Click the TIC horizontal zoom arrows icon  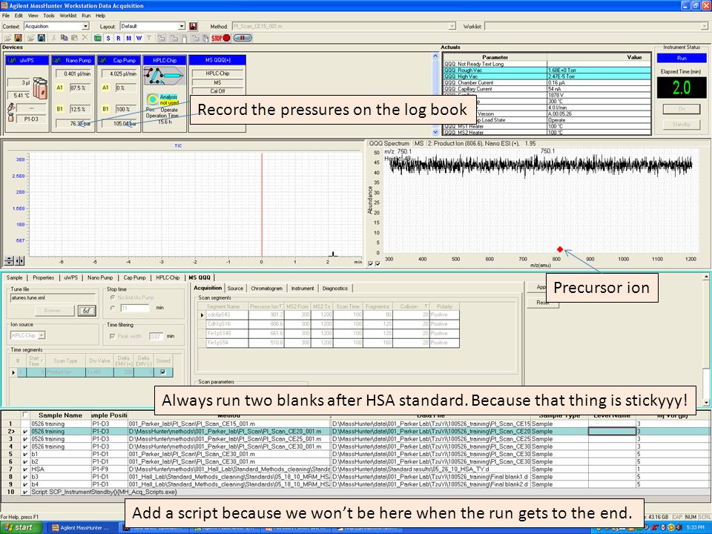[19, 261]
